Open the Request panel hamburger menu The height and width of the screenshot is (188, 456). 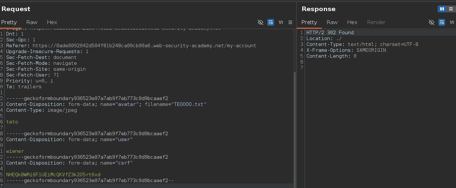click(290, 22)
